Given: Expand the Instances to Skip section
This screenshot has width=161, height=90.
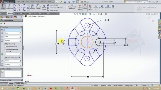Looking at the screenshot, I should click(21, 80).
